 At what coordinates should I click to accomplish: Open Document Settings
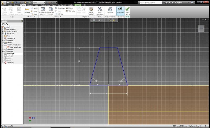click(51, 10)
